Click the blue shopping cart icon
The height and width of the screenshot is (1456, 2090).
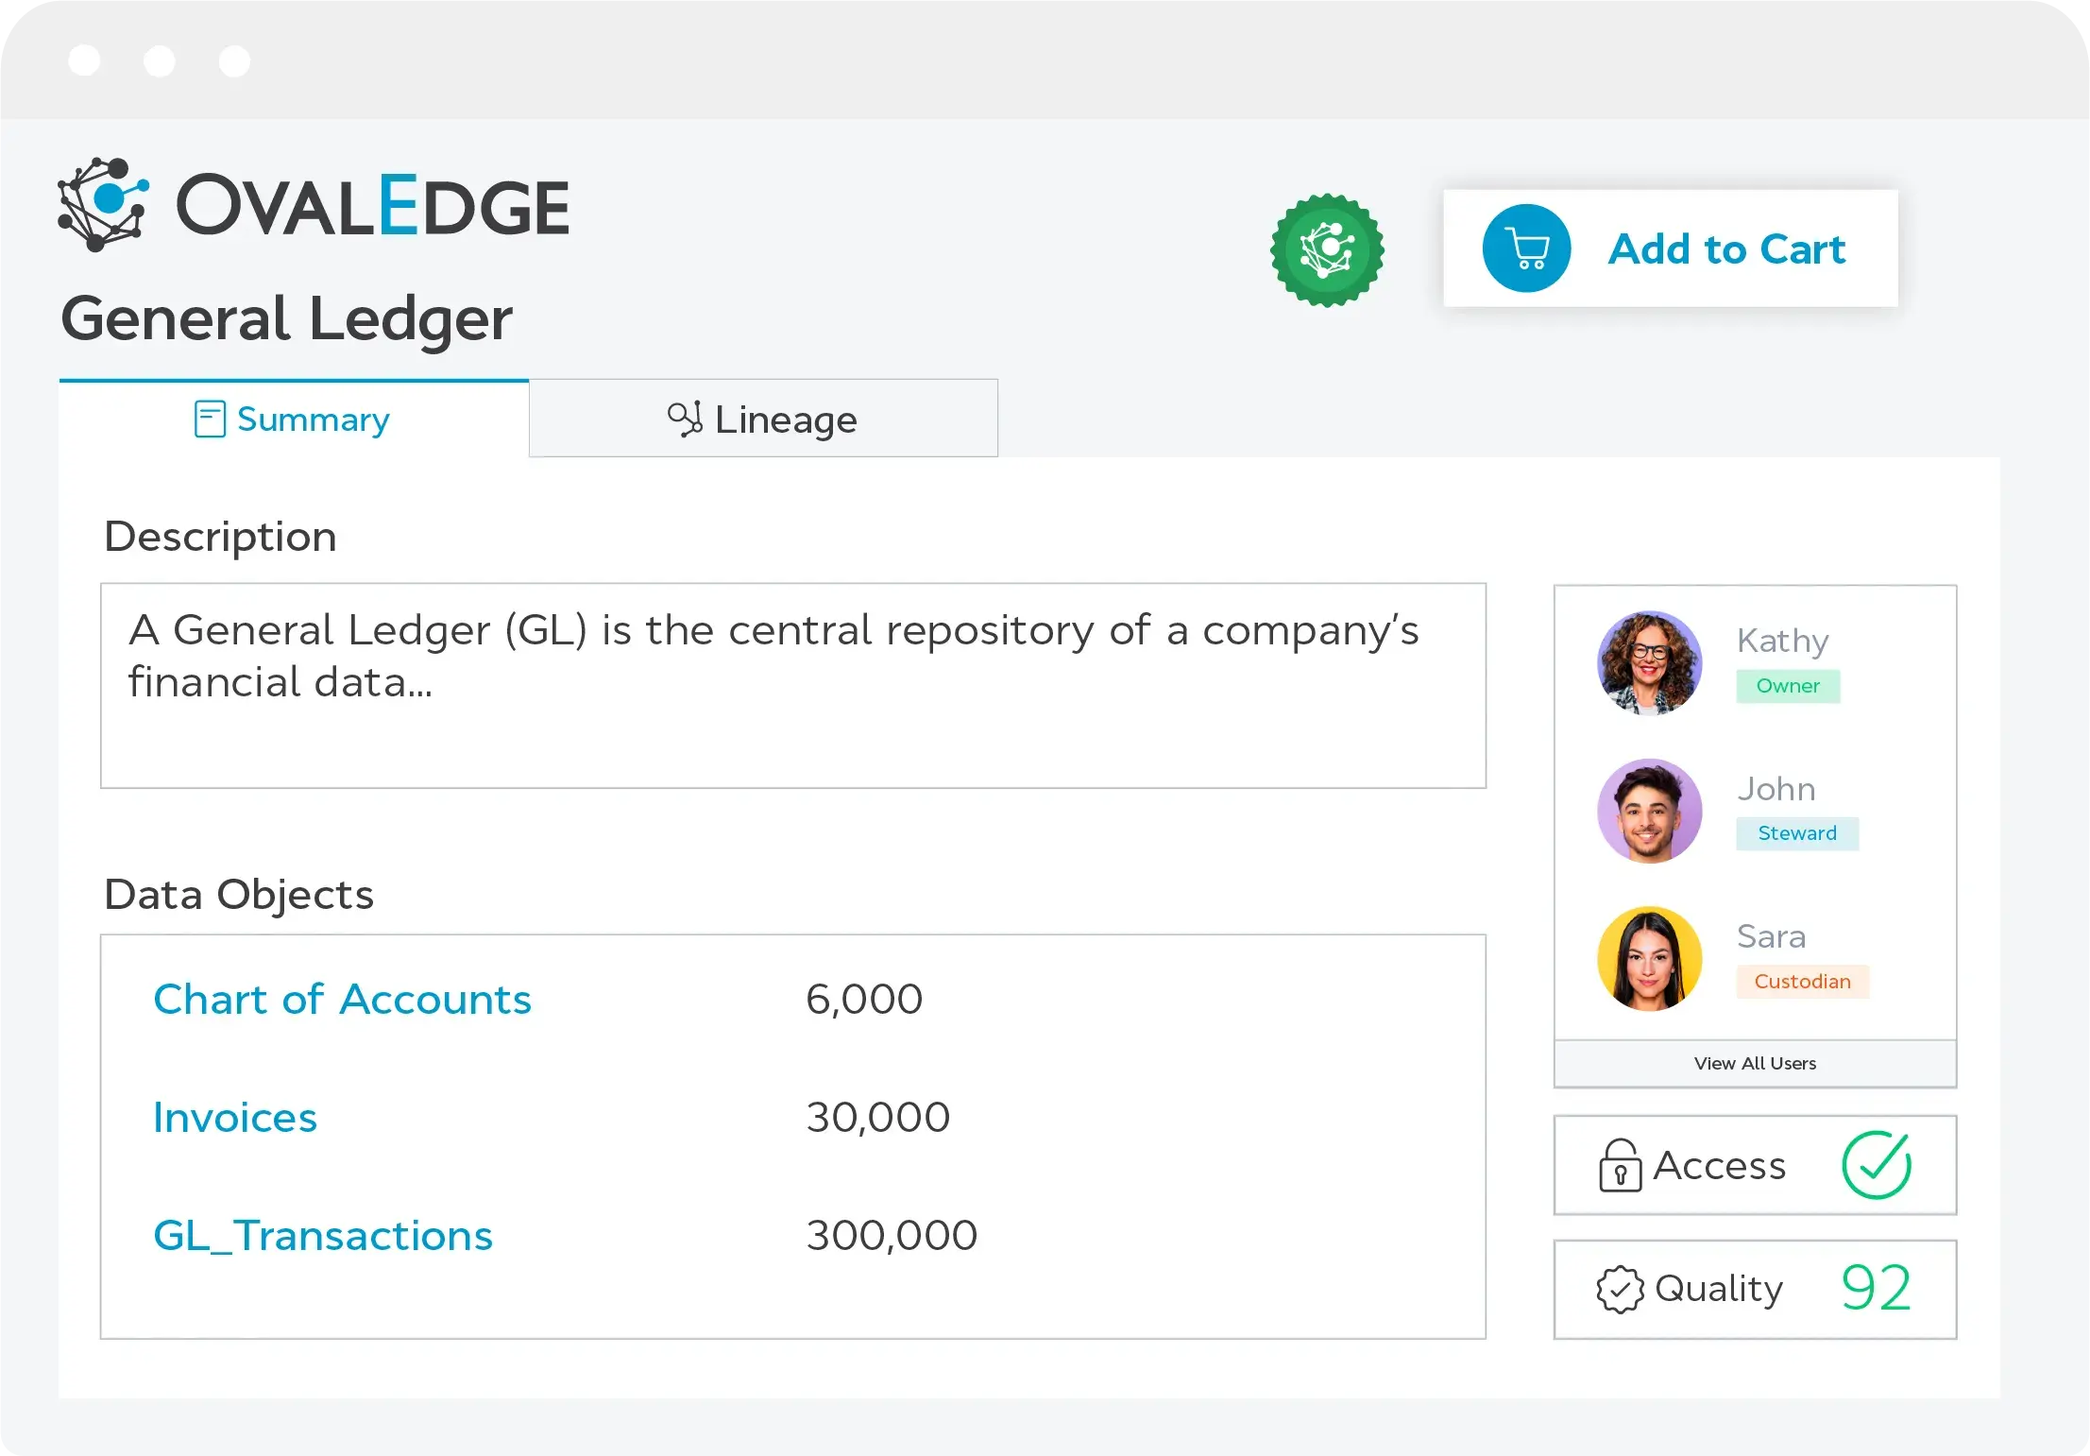[x=1526, y=248]
